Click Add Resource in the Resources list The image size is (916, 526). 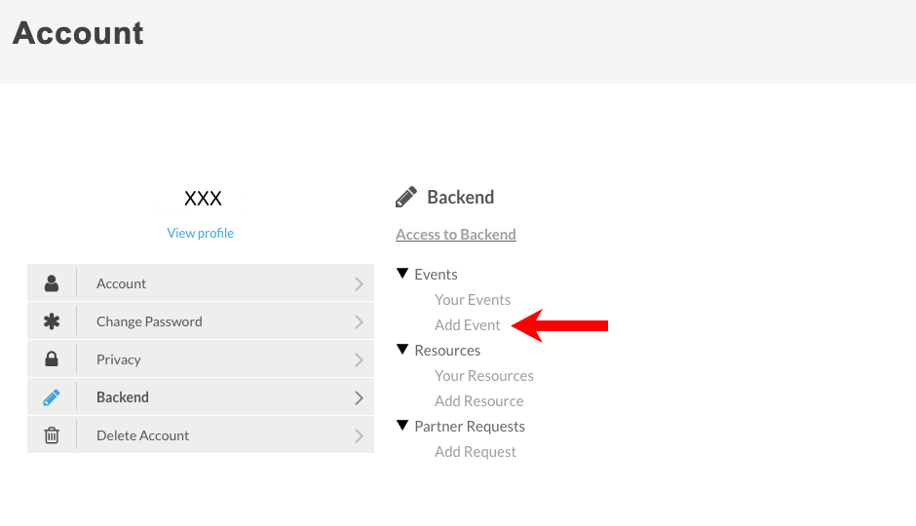pyautogui.click(x=479, y=401)
